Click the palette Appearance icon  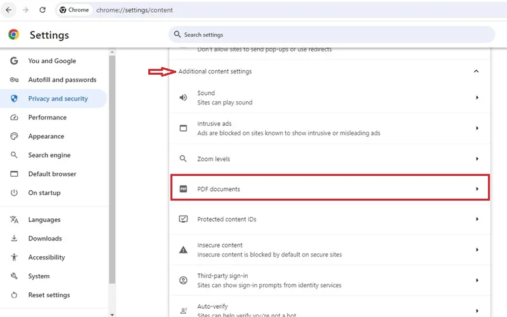tap(14, 136)
